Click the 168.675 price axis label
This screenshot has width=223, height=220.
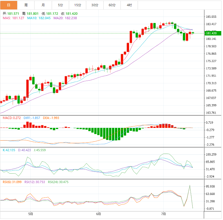click(211, 91)
